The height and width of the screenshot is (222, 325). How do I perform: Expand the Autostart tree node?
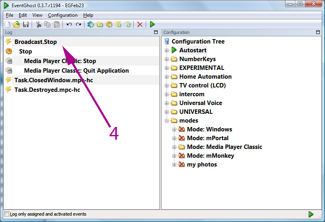[x=167, y=50]
